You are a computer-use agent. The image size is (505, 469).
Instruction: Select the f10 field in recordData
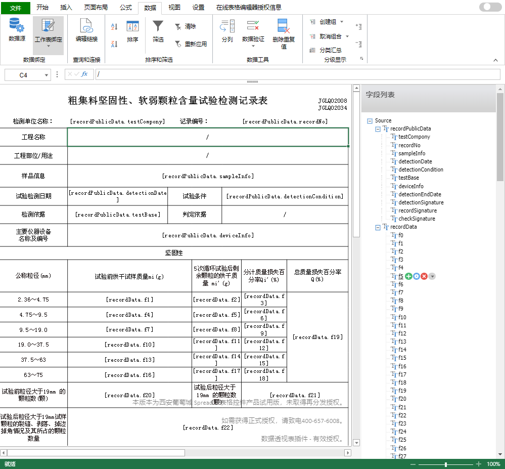click(402, 317)
